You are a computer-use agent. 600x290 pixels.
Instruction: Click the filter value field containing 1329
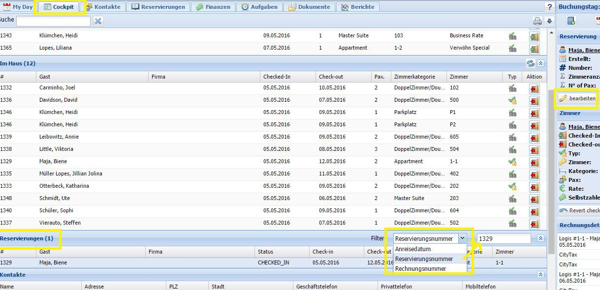[504, 238]
